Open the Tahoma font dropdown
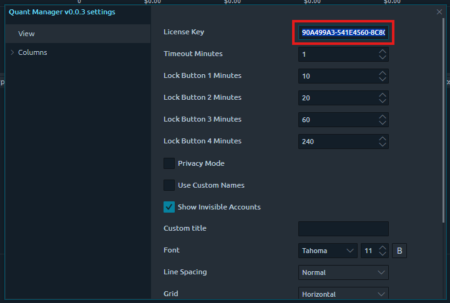Screen dimensions: 450x303 click(328, 251)
